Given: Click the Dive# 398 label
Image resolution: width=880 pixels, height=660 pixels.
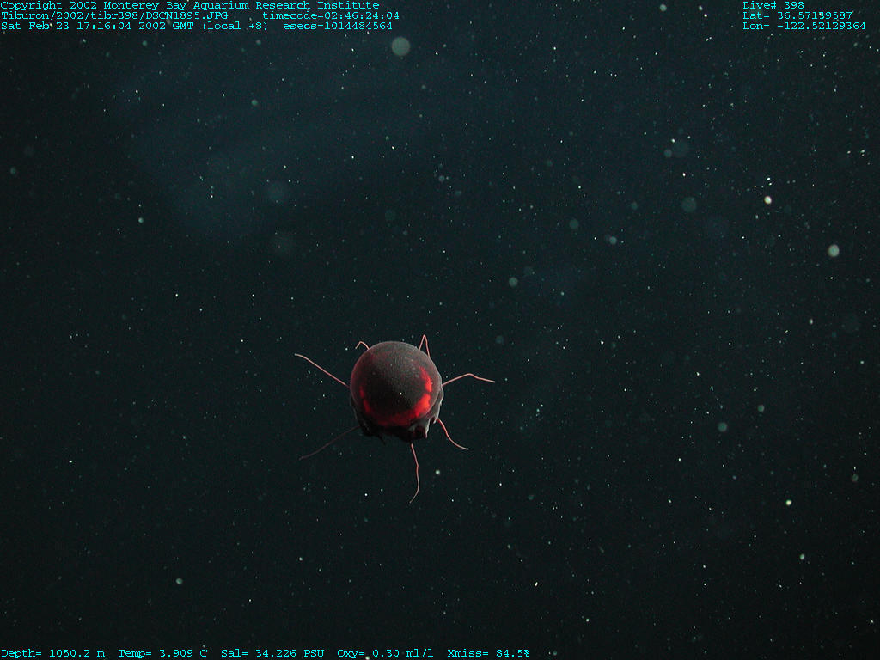Looking at the screenshot, I should tap(773, 5).
